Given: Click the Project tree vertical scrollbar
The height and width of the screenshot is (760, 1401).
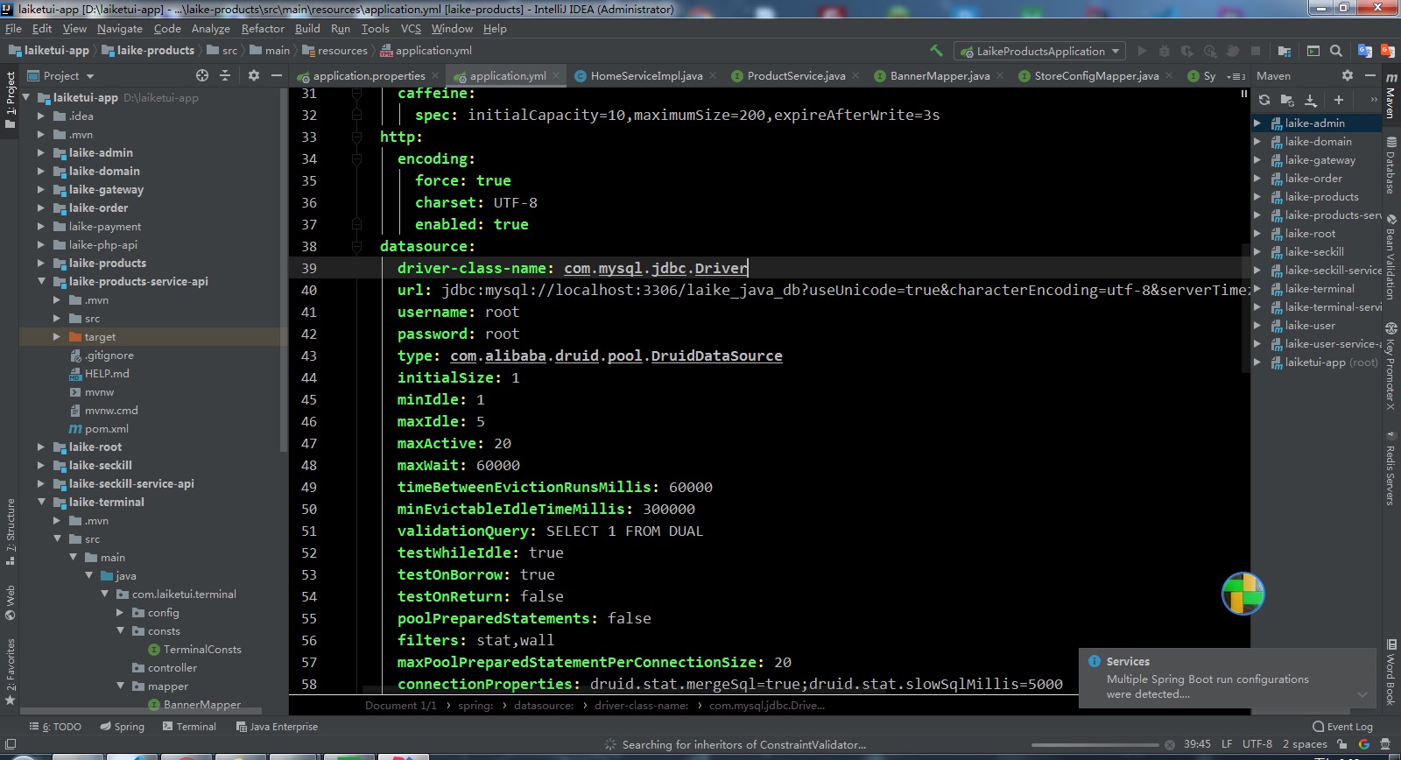Looking at the screenshot, I should [x=283, y=271].
